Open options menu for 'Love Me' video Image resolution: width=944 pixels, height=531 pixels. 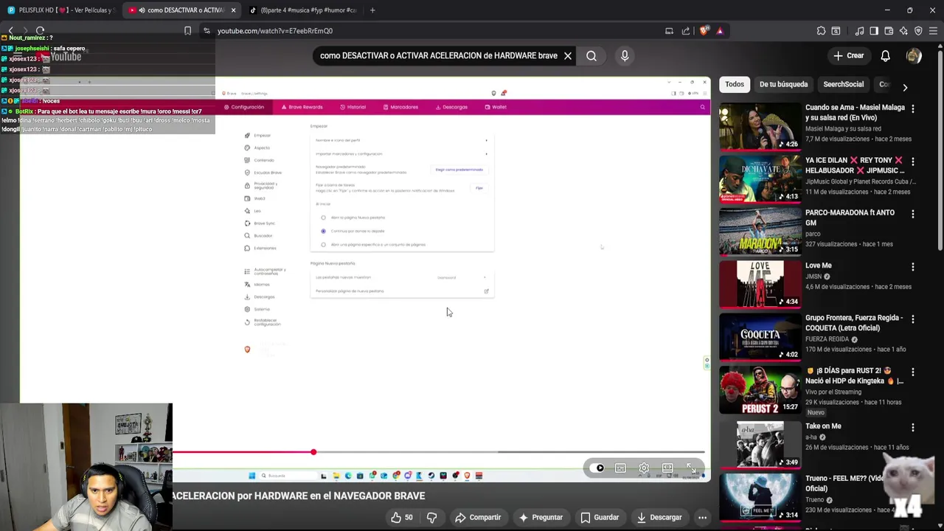point(912,267)
